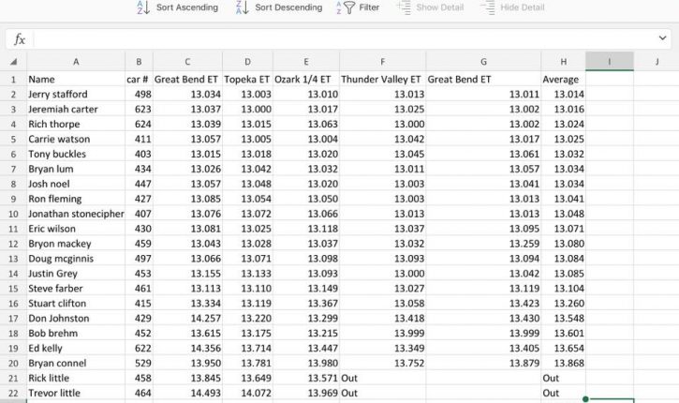The width and height of the screenshot is (679, 403).
Task: Click the Sort Descending icon
Action: click(x=242, y=7)
